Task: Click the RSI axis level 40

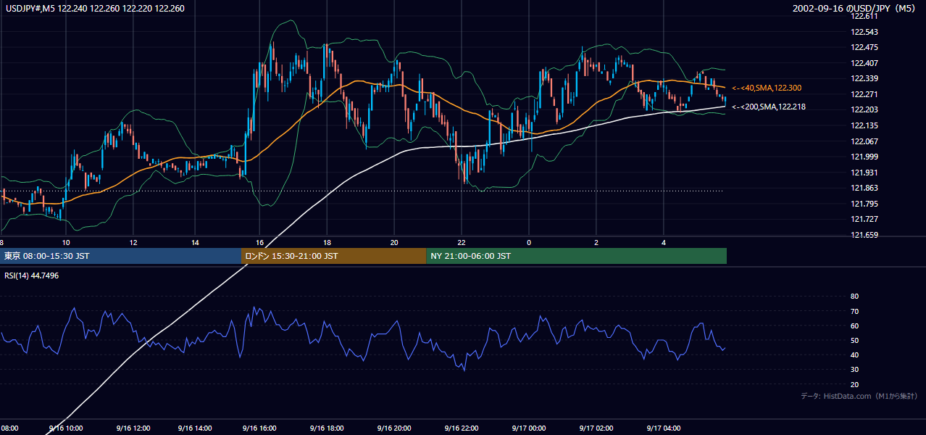Action: 854,355
